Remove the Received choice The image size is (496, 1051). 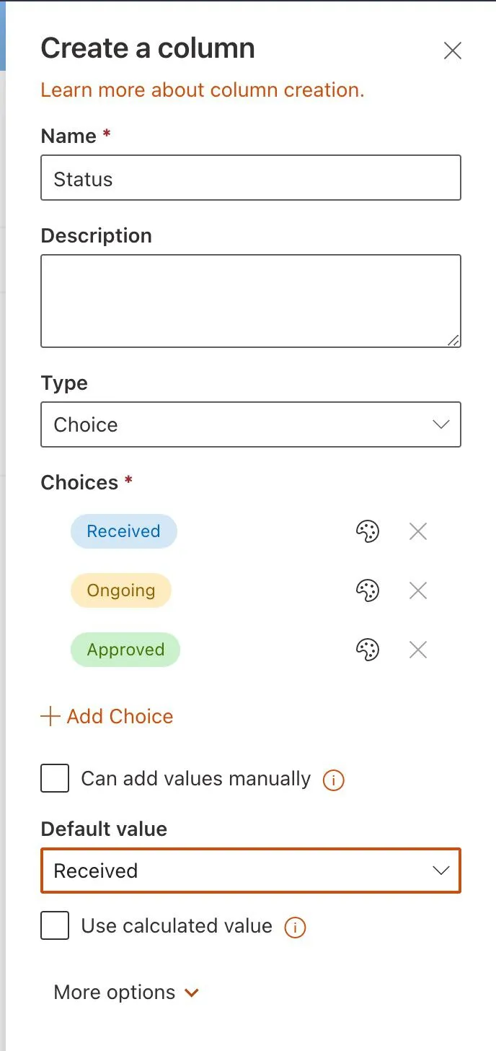(x=418, y=532)
